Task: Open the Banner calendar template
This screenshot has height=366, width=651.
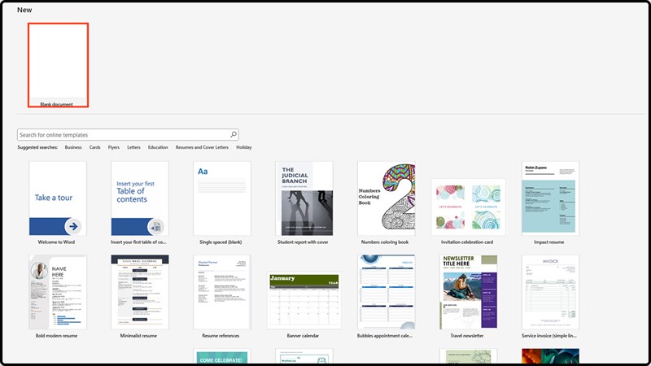Action: click(304, 300)
